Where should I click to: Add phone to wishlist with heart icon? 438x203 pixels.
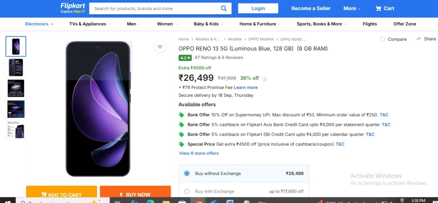(x=160, y=47)
